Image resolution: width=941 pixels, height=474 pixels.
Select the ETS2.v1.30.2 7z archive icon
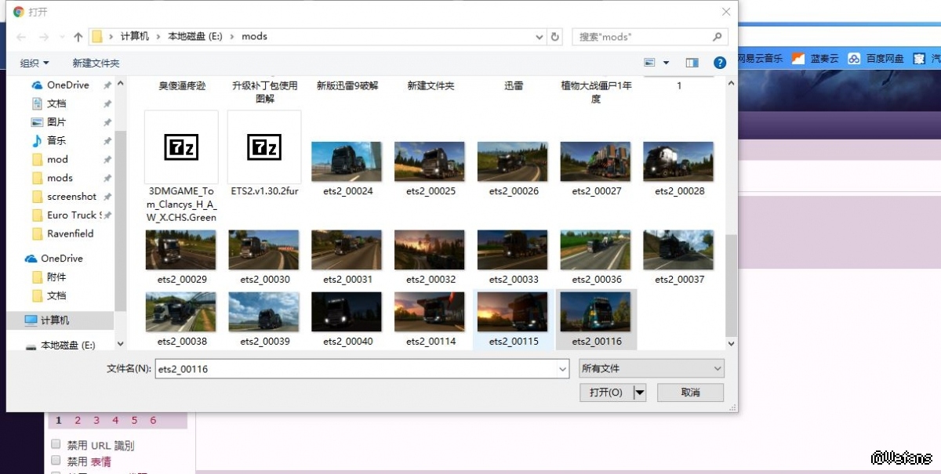pyautogui.click(x=264, y=147)
